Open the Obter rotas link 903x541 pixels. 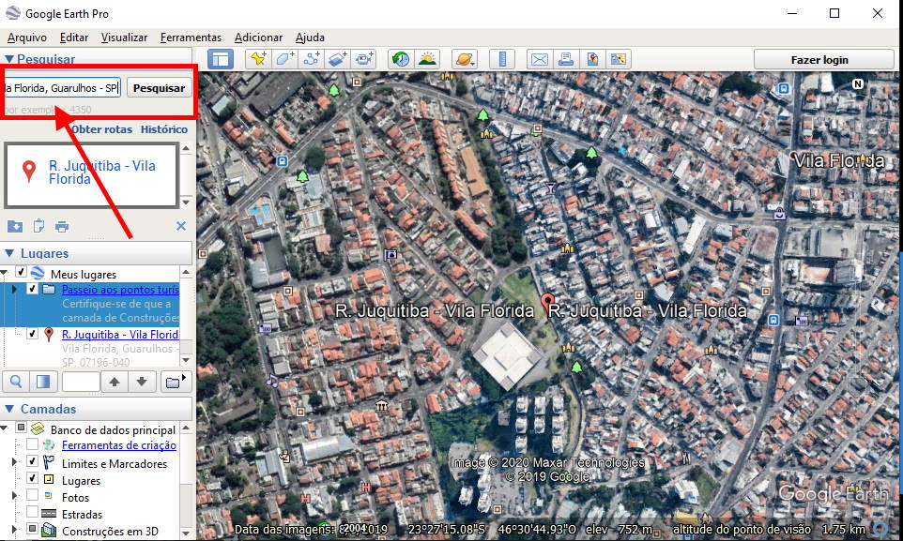click(x=102, y=128)
